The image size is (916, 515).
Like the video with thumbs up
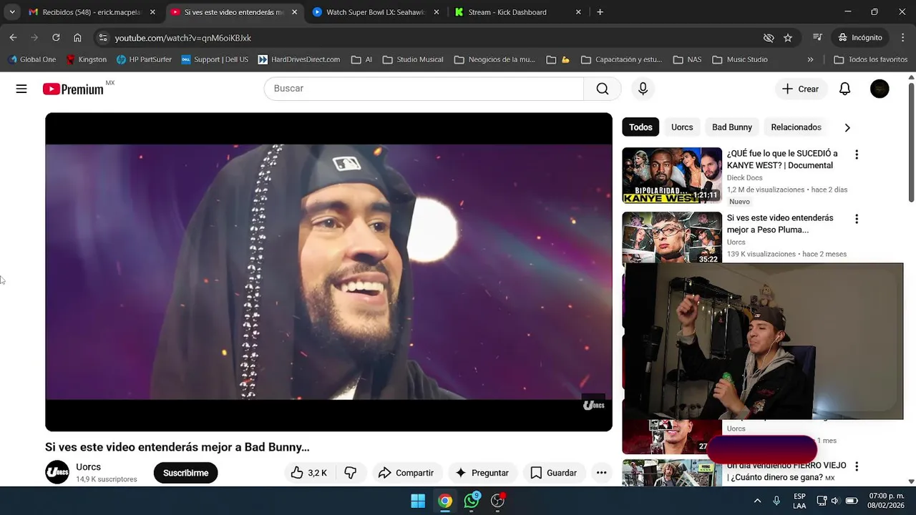coord(309,473)
